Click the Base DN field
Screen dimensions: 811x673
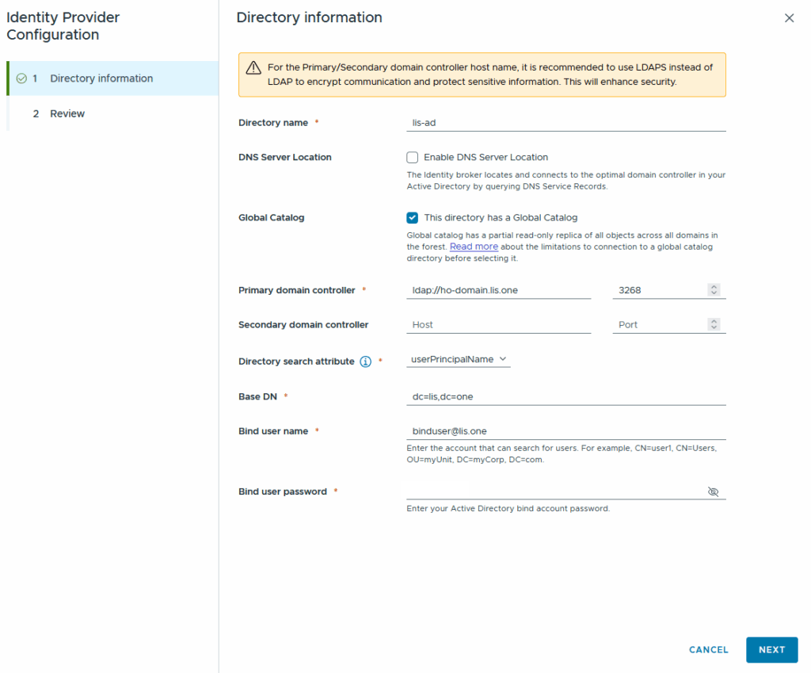pos(565,396)
